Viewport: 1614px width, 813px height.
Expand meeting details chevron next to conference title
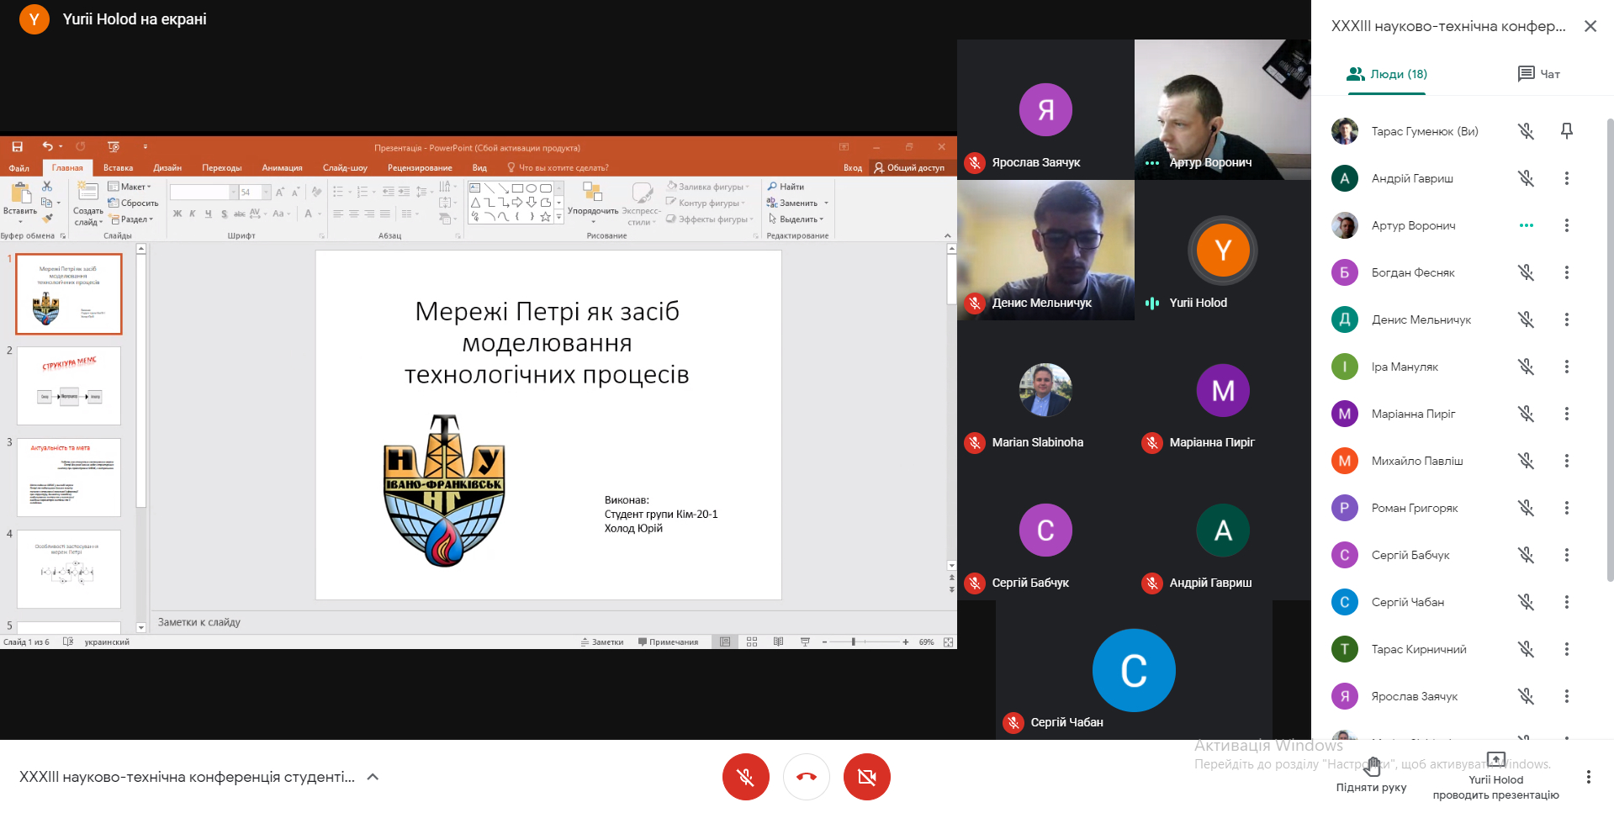pyautogui.click(x=373, y=777)
